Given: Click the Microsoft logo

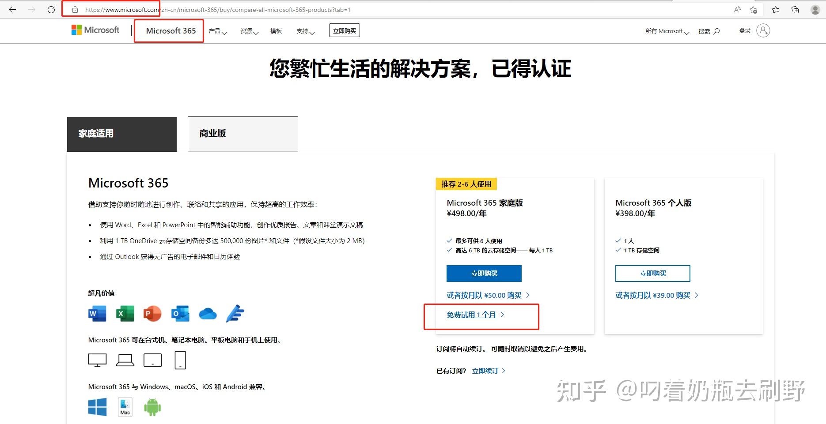Looking at the screenshot, I should (x=95, y=30).
